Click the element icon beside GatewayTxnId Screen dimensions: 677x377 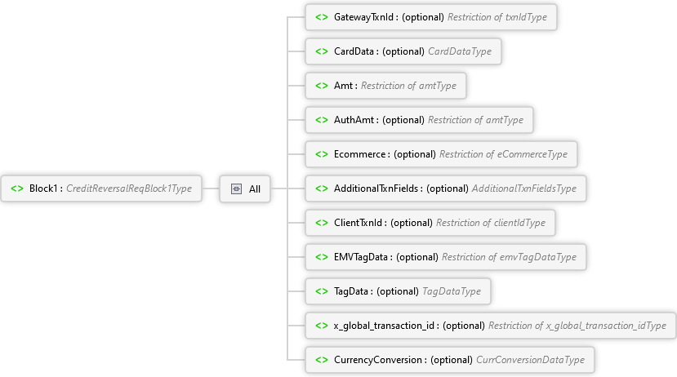point(322,16)
